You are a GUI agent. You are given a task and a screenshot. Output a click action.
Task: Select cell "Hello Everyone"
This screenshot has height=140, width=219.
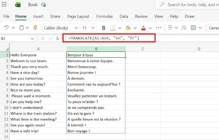(x=38, y=55)
